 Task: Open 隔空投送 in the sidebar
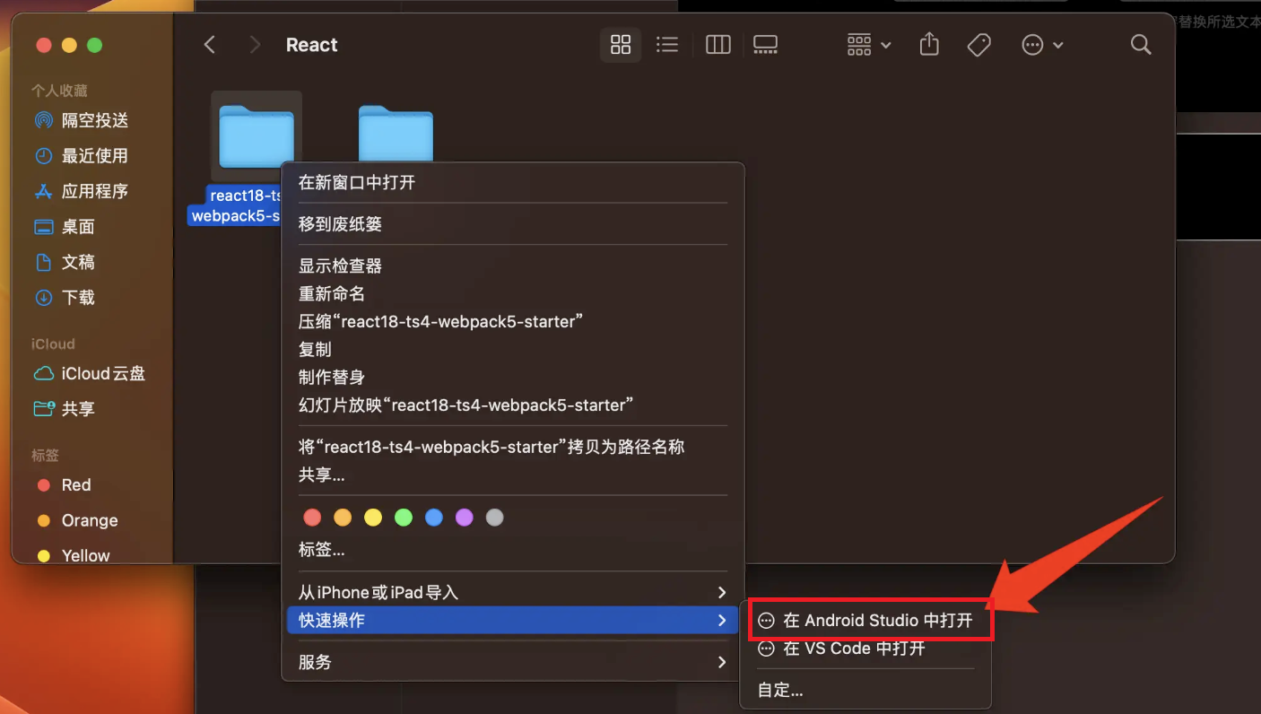pos(81,120)
